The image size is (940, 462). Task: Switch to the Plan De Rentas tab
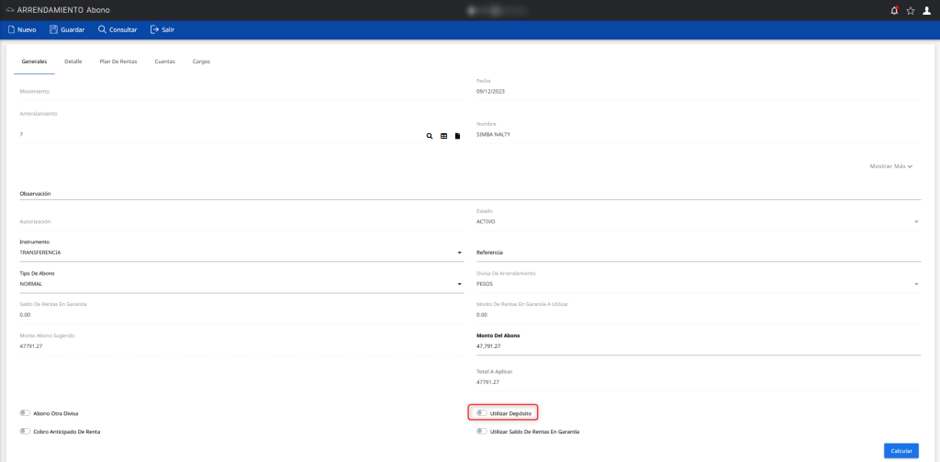tap(118, 62)
